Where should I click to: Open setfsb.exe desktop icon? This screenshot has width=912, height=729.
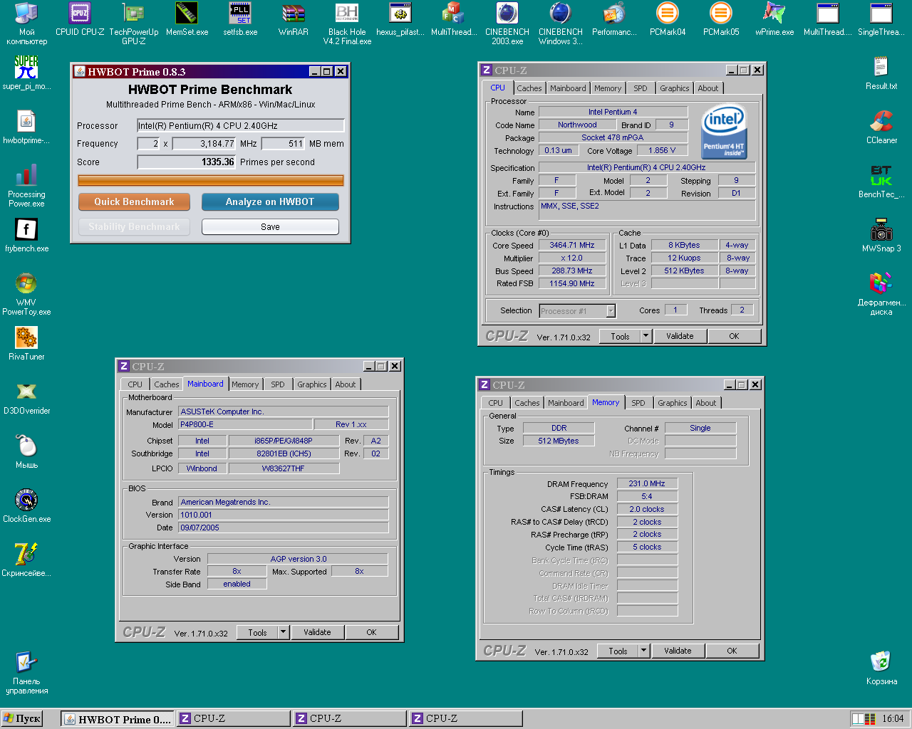240,20
